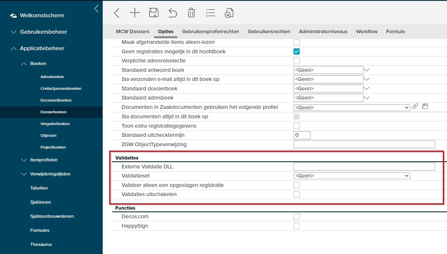The height and width of the screenshot is (254, 447).
Task: Enable Toon extra registratiegegevens checkbox
Action: tap(297, 126)
